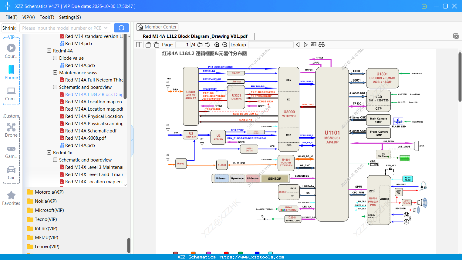Open the Favorites star
The image size is (462, 260).
pyautogui.click(x=11, y=198)
